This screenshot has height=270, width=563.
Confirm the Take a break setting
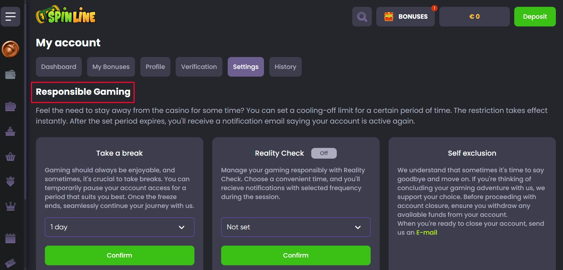[x=119, y=255]
